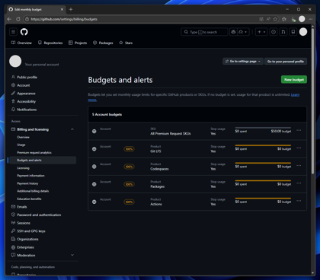Switch to the Repositories tab
This screenshot has width=320, height=280.
pos(50,43)
